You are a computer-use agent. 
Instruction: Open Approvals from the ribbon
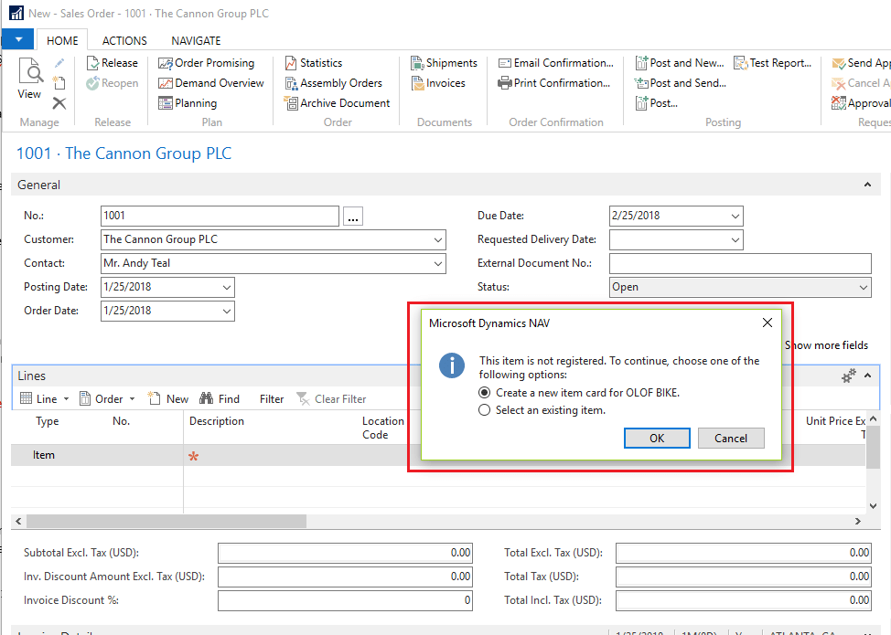coord(860,103)
